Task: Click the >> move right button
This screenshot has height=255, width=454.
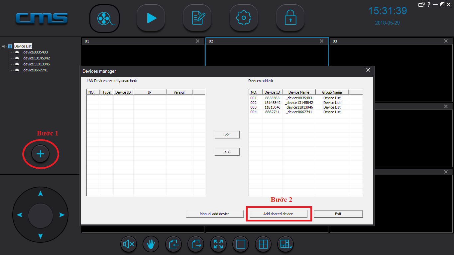Action: 227,134
